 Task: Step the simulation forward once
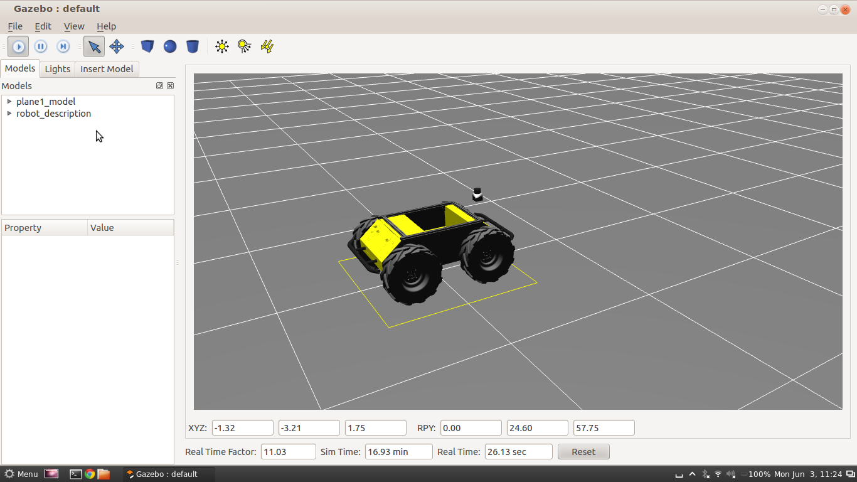pyautogui.click(x=63, y=46)
